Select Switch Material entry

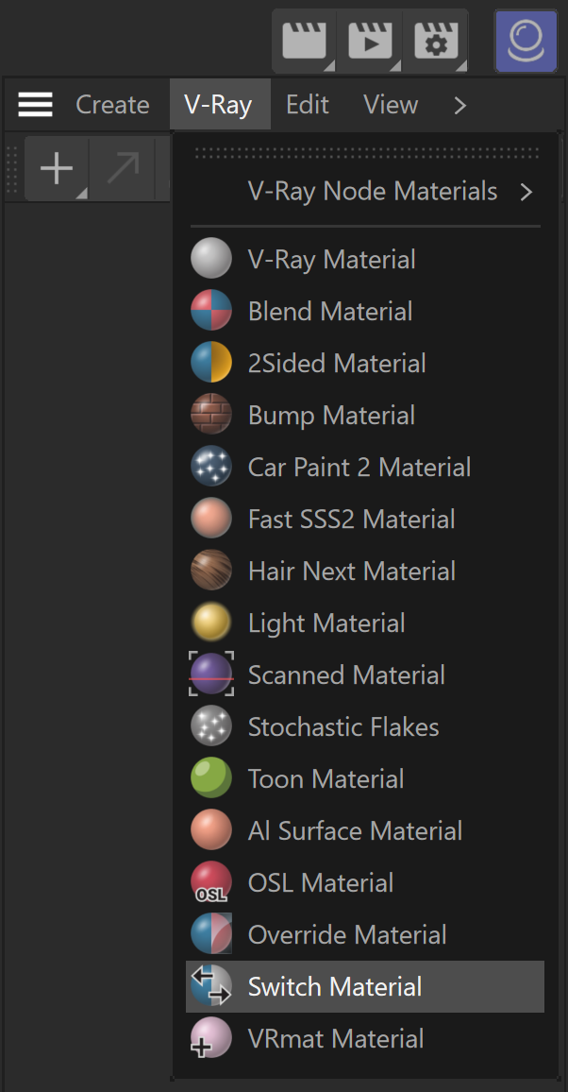click(365, 986)
